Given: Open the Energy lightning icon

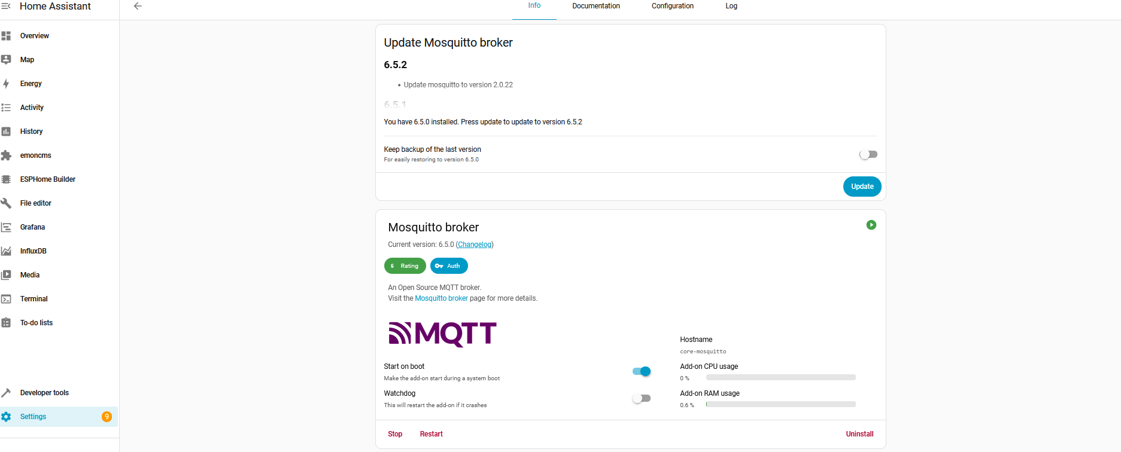Looking at the screenshot, I should (6, 84).
